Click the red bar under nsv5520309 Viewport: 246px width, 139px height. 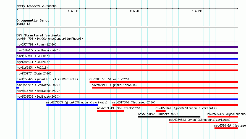(x=223, y=117)
